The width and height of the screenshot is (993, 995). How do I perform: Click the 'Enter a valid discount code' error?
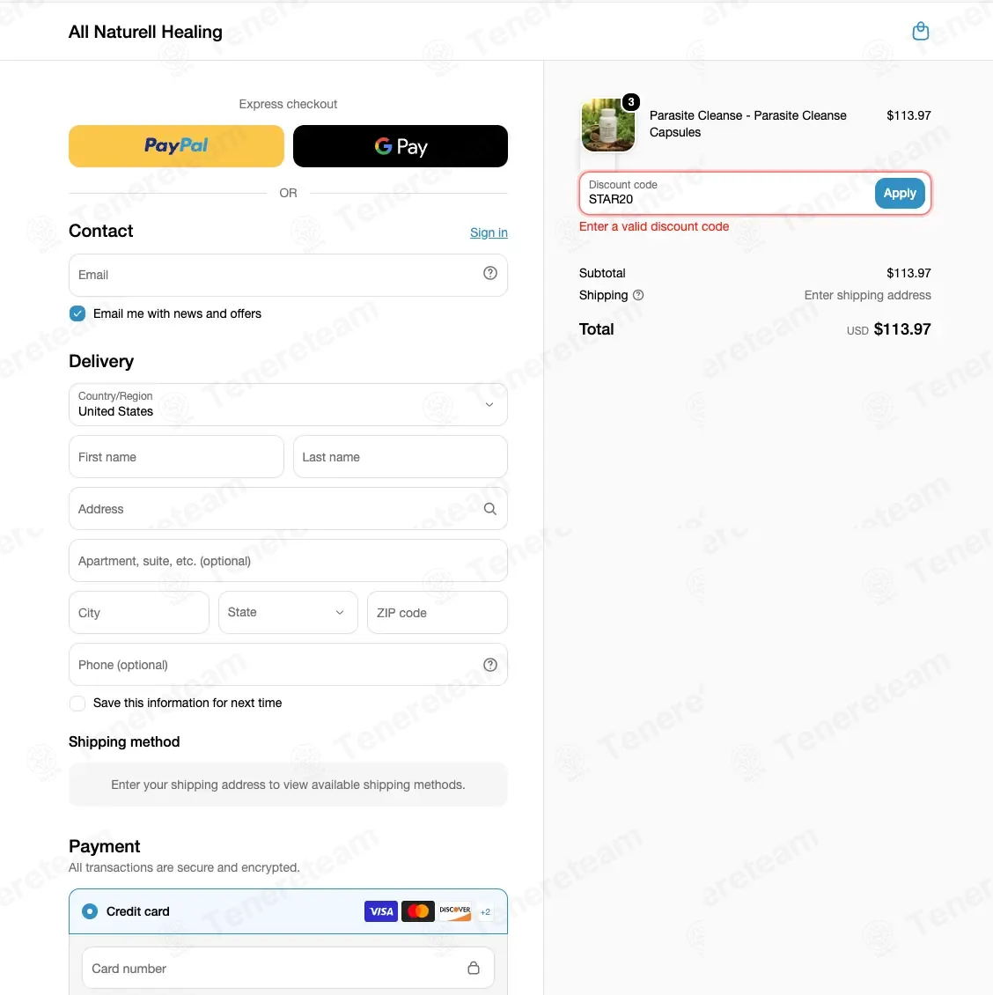tap(654, 226)
